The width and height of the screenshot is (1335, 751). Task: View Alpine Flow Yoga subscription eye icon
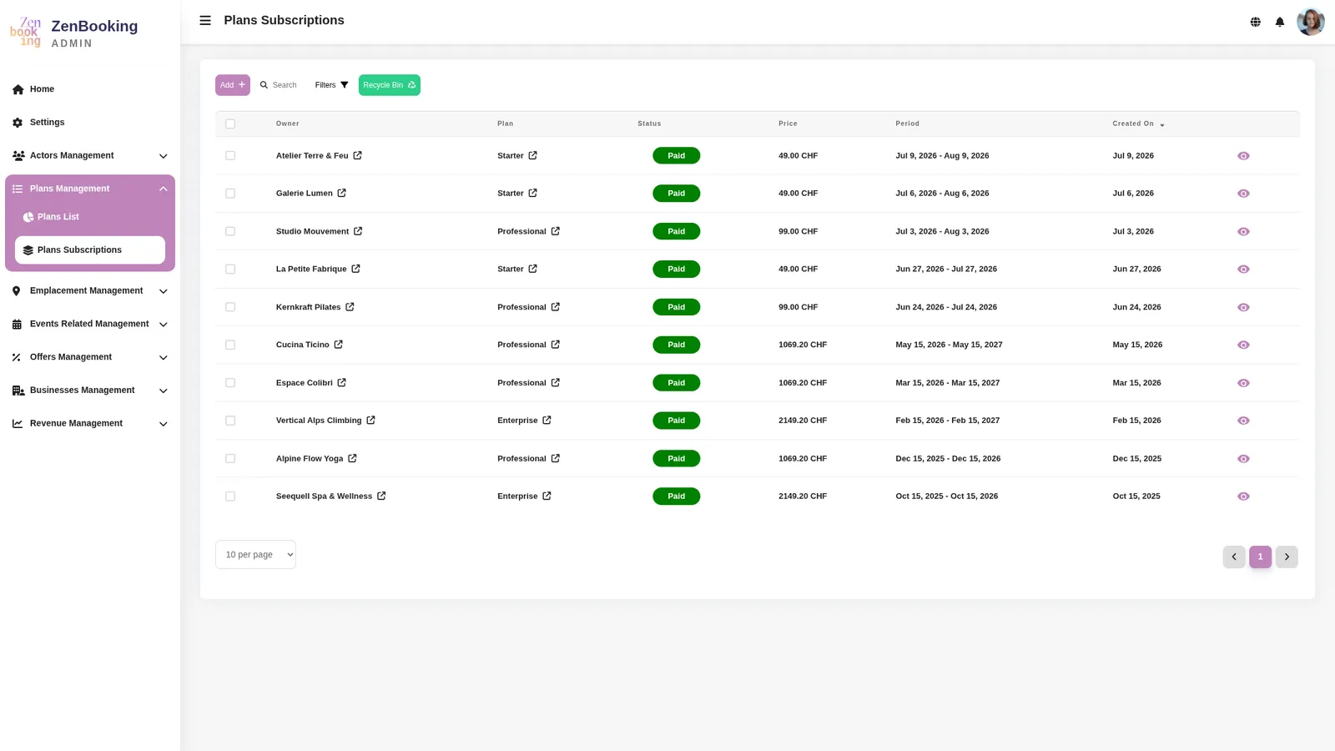1243,459
